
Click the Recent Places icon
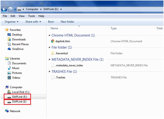[9, 44]
